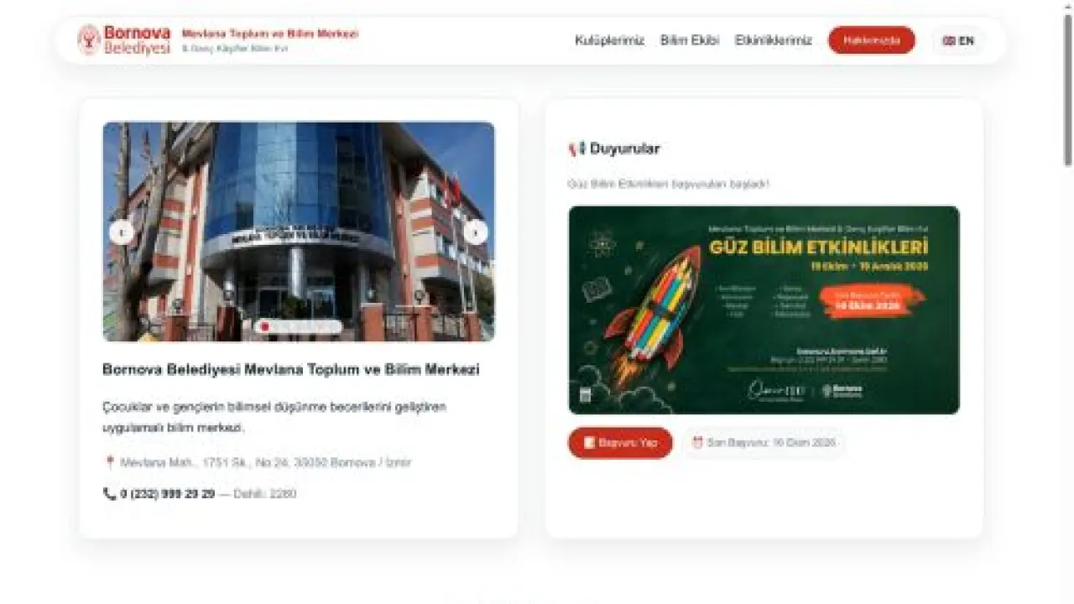This screenshot has height=604, width=1074.
Task: Click the red Hakkımızda button
Action: point(872,40)
